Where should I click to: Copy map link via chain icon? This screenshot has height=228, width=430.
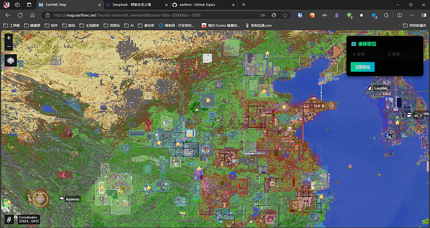pos(9,219)
